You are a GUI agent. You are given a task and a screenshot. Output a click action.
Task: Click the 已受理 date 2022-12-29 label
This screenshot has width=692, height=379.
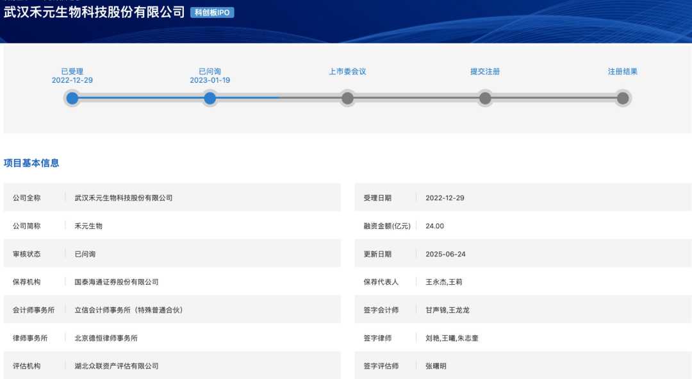tap(72, 80)
